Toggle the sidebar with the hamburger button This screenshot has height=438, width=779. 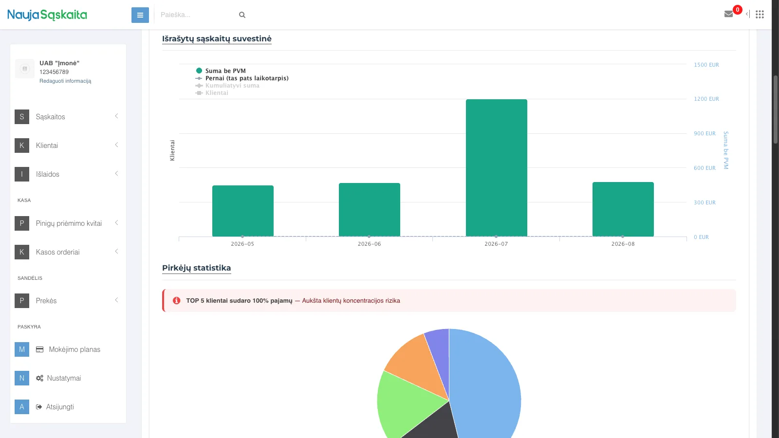[x=140, y=15]
